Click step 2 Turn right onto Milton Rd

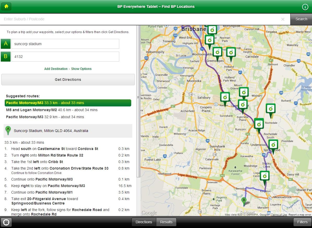pos(67,155)
